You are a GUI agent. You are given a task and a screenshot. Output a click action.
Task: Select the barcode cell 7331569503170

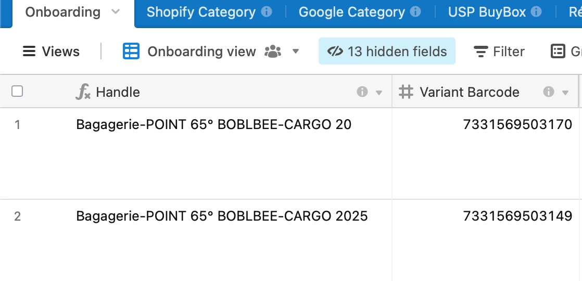point(486,154)
